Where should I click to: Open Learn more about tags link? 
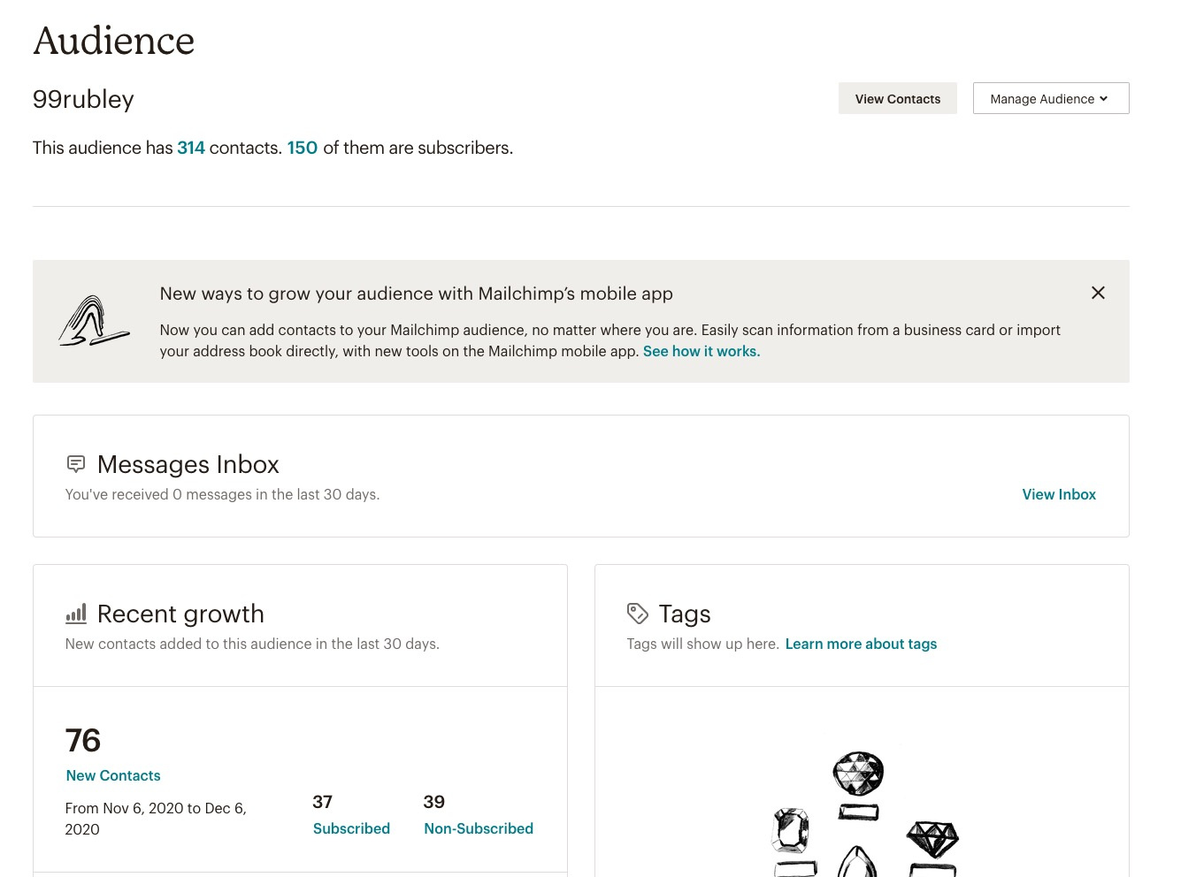pos(860,644)
